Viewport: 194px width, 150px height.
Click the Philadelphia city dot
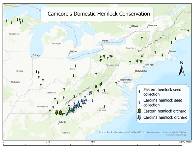134,73
